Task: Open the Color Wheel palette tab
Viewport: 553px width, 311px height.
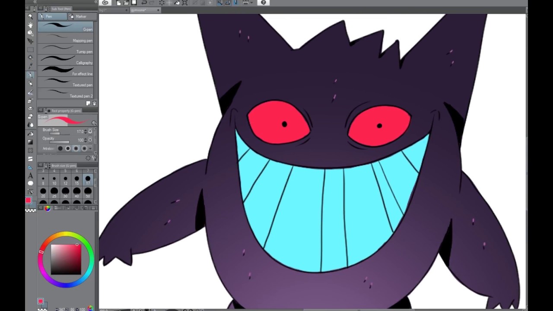Action: pyautogui.click(x=48, y=208)
